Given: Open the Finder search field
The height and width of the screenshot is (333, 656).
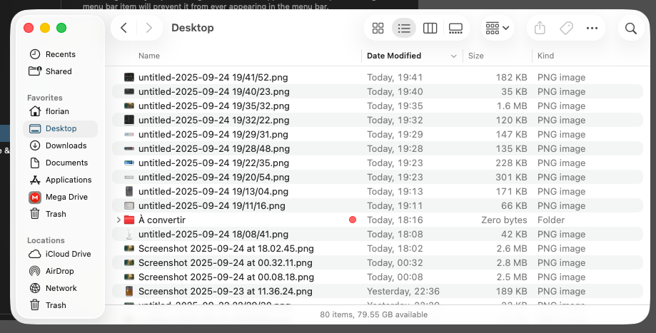Looking at the screenshot, I should pyautogui.click(x=630, y=29).
